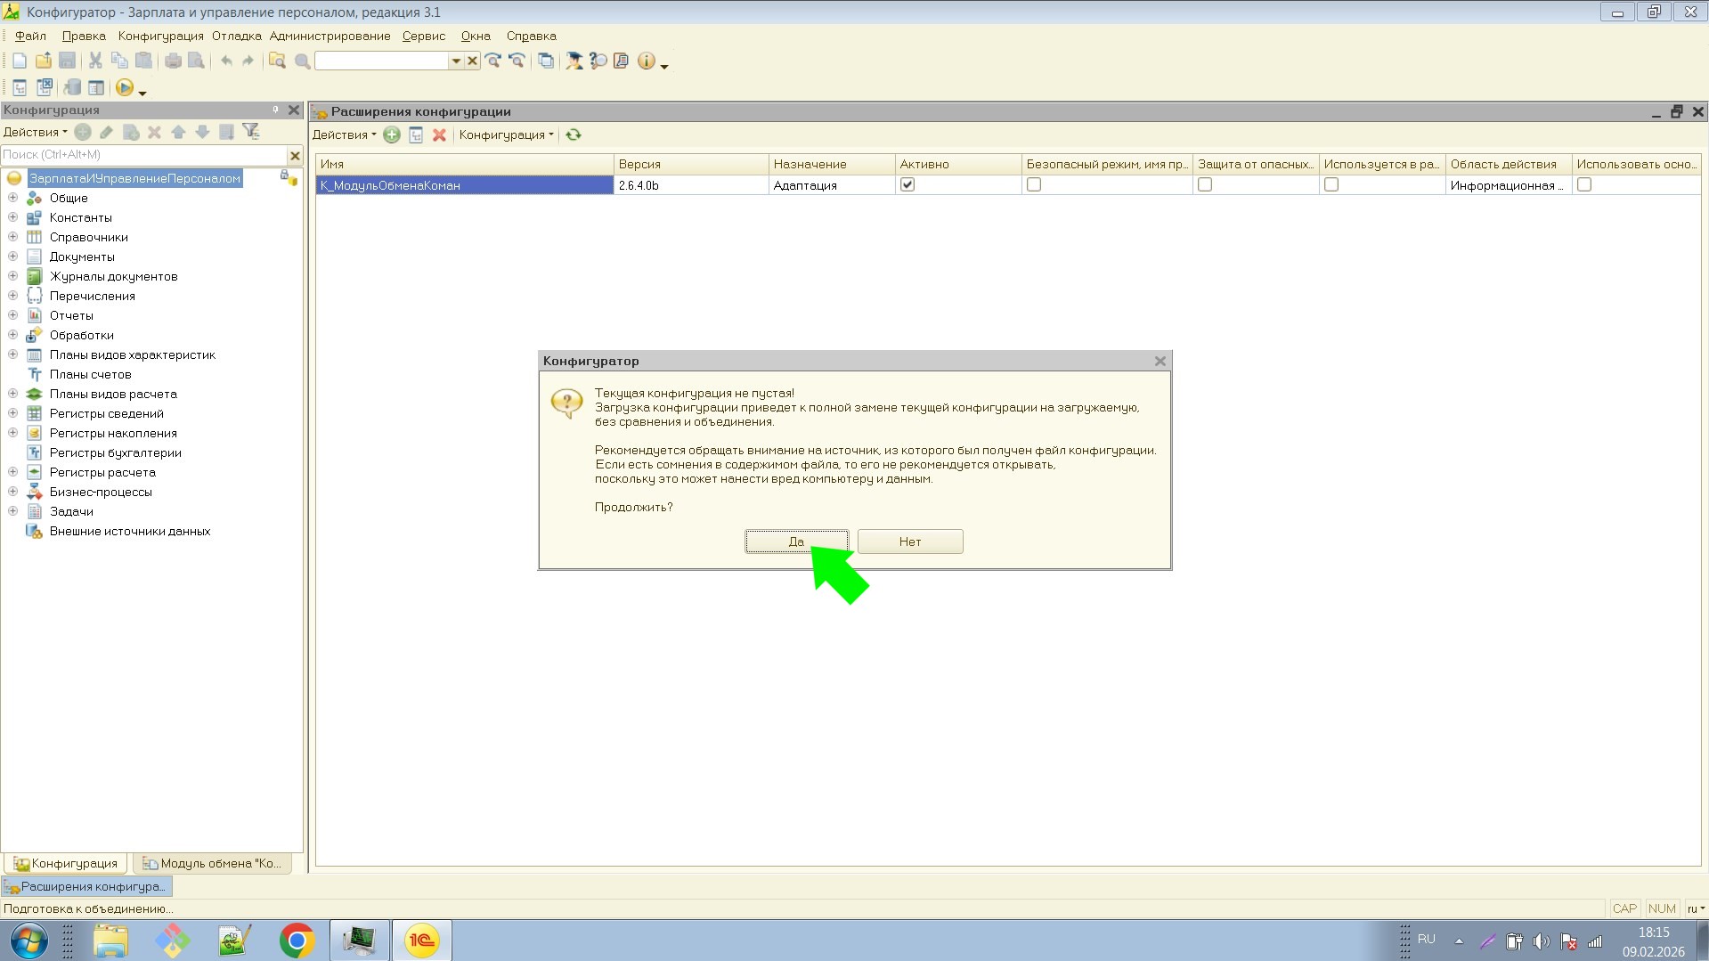
Task: Enable the Безопасный режим checkbox
Action: 1034,185
